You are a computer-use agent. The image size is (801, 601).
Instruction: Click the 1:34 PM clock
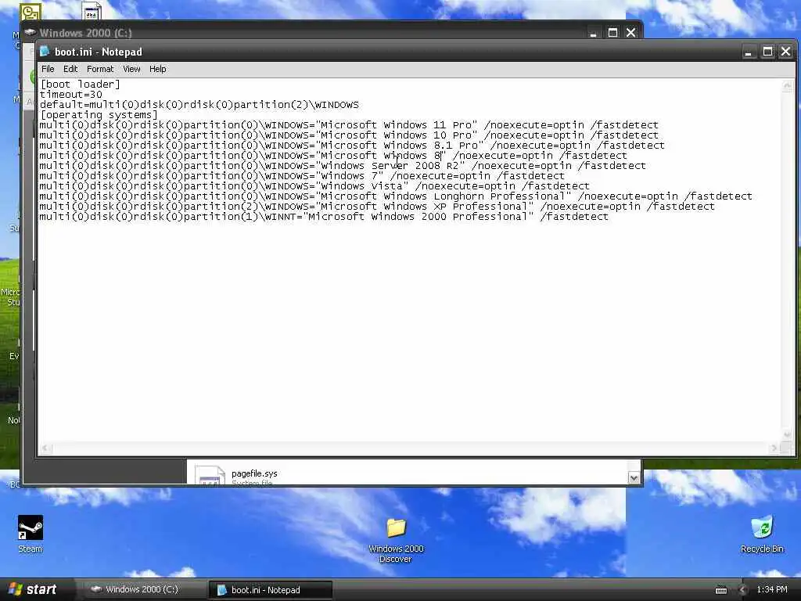point(772,589)
